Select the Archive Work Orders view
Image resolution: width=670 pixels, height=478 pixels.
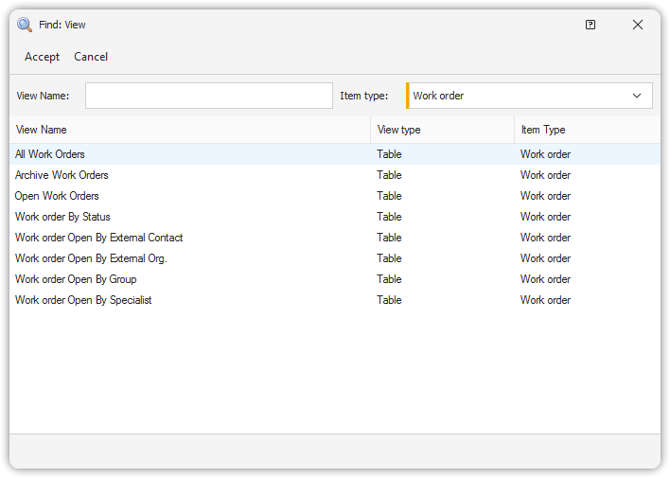tap(62, 175)
